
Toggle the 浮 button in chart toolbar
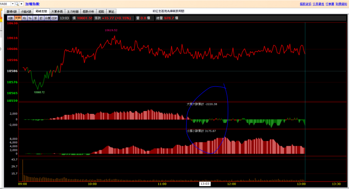pos(35,18)
